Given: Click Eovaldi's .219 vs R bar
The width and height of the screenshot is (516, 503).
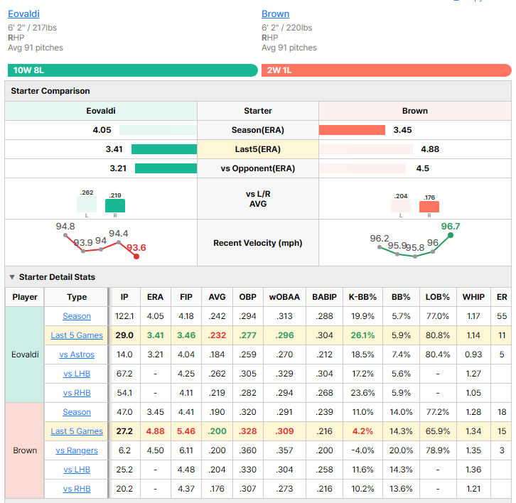Looking at the screenshot, I should pos(115,205).
